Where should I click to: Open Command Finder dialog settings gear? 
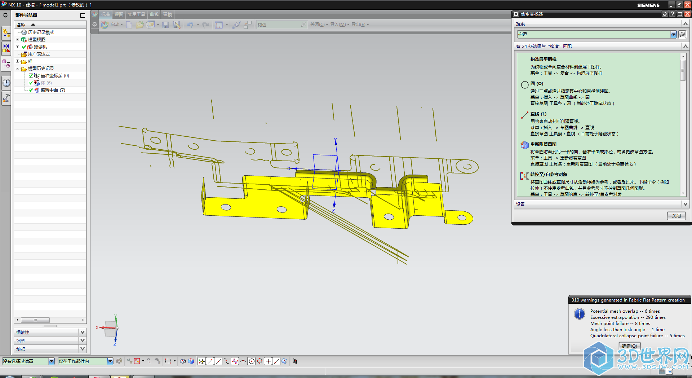click(x=516, y=14)
